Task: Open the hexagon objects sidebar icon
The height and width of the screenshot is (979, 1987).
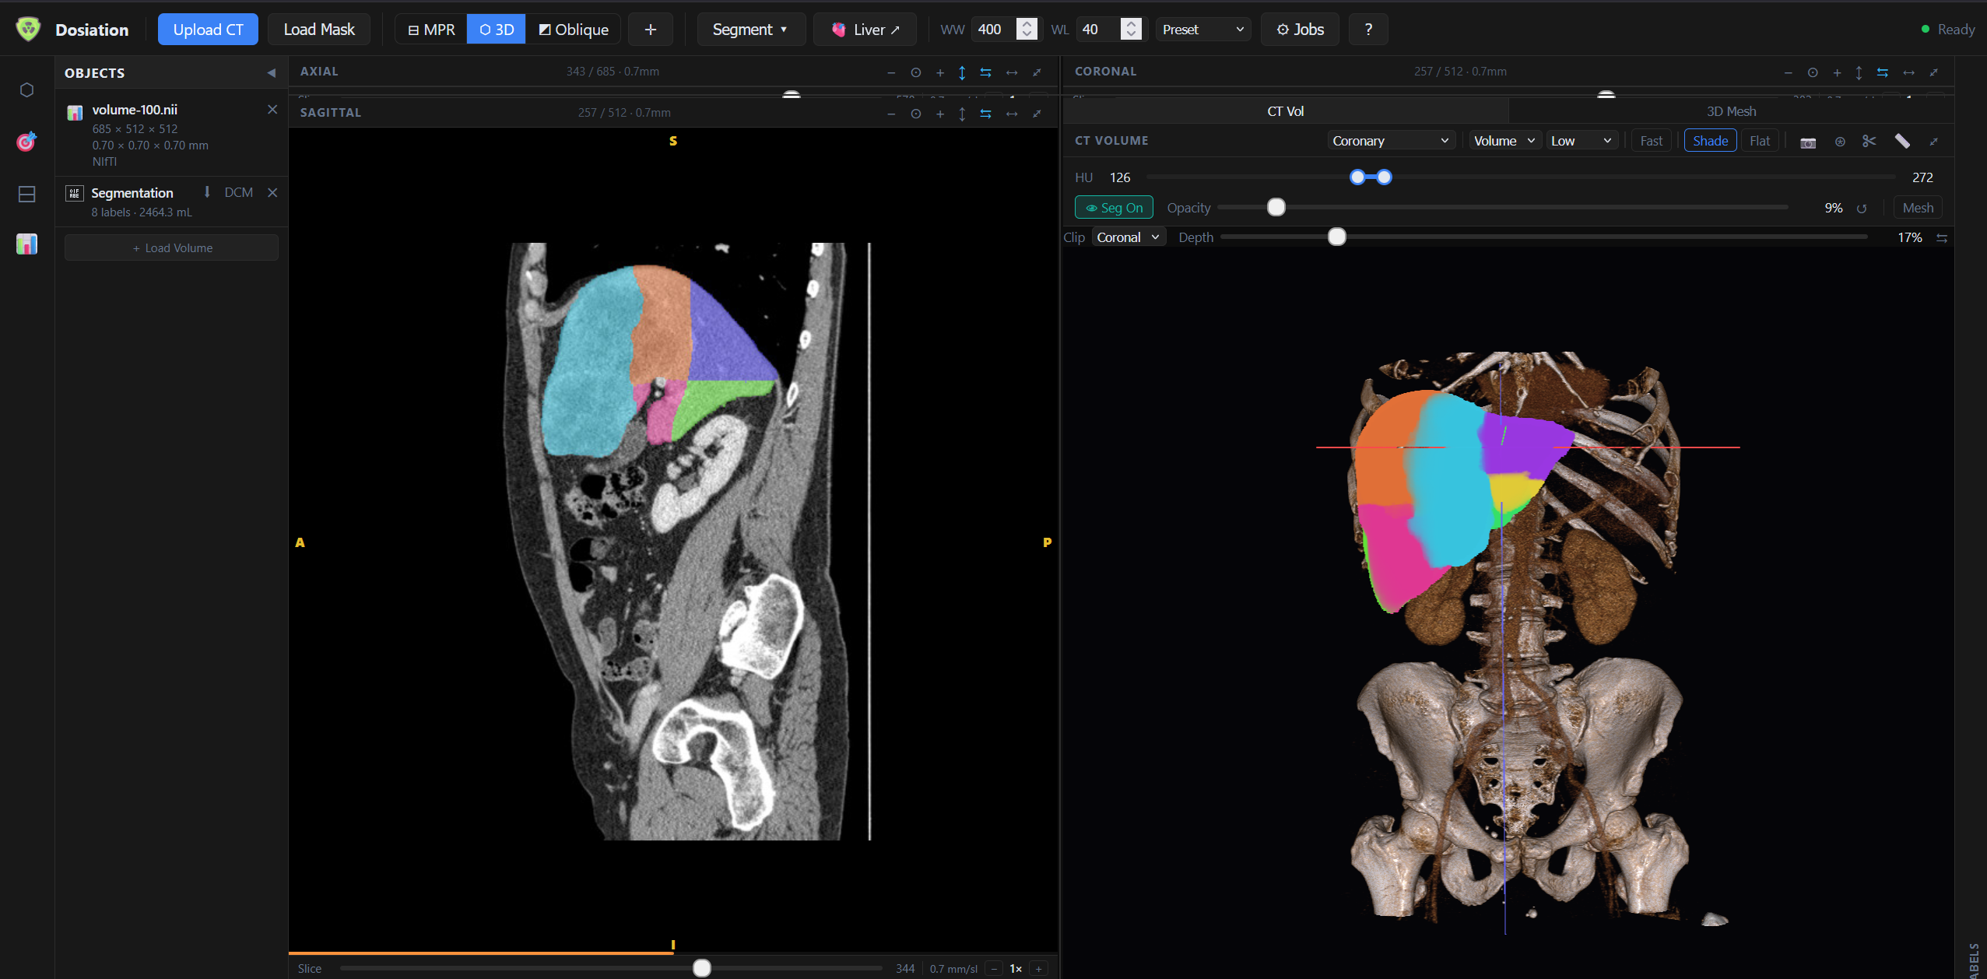Action: tap(26, 90)
